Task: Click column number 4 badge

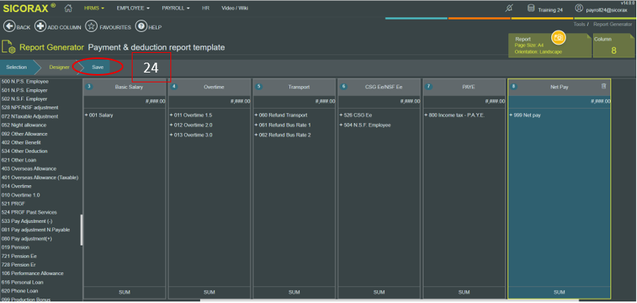Action: coord(174,87)
